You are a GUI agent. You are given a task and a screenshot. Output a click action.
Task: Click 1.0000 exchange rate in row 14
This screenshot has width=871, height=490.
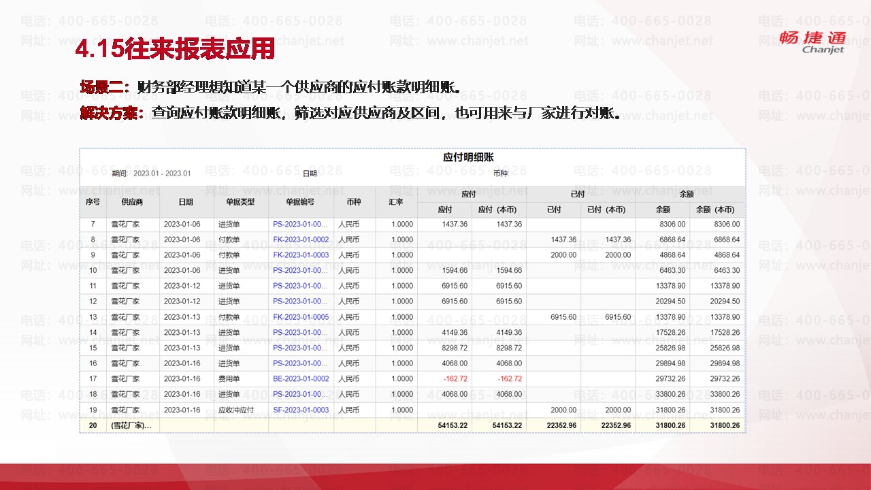tap(402, 333)
